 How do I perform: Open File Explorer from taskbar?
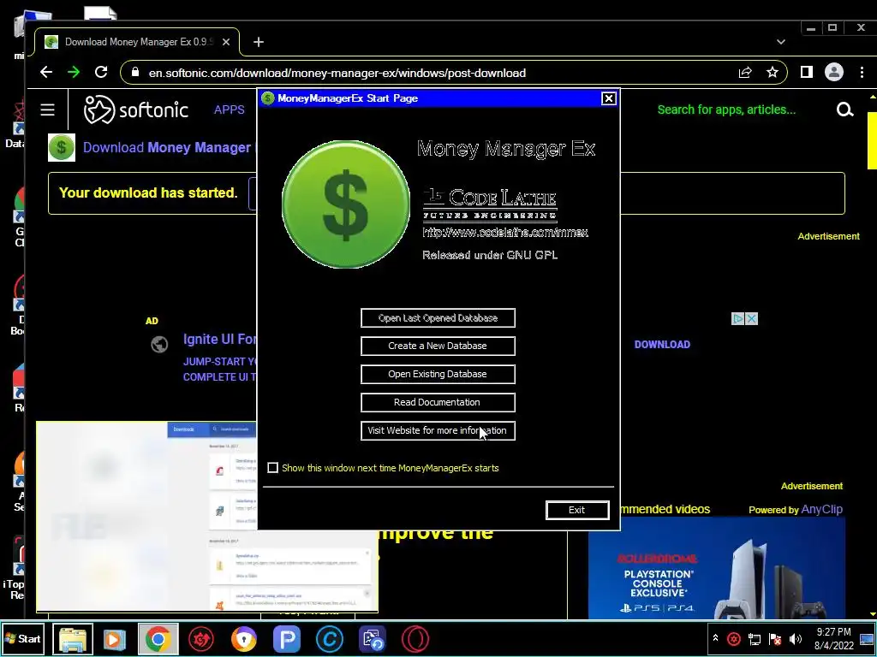(73, 639)
